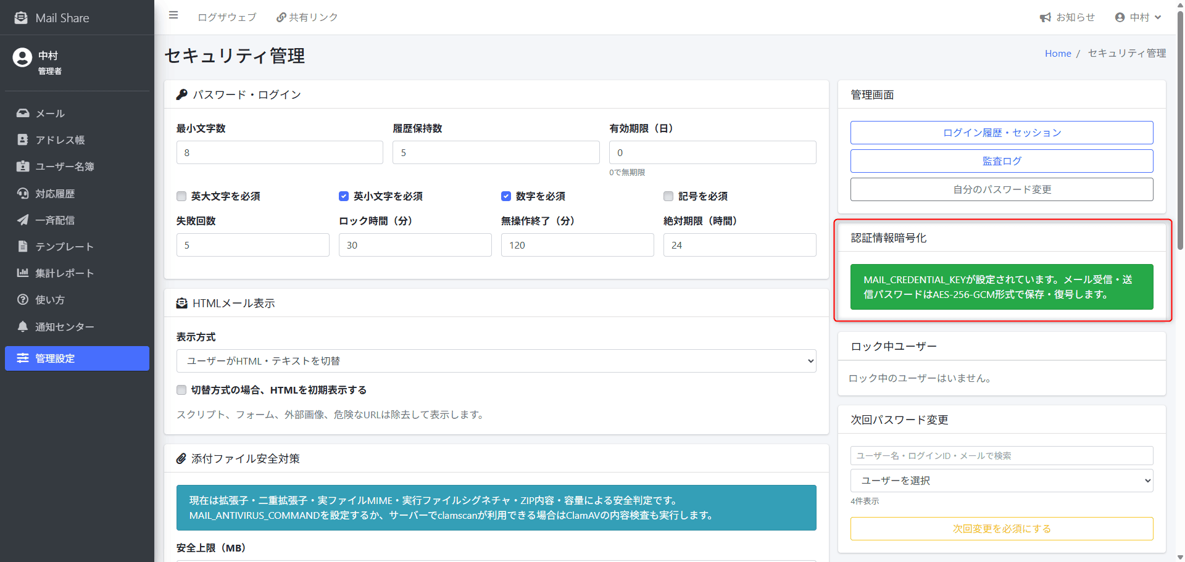Click the 対応履歴 headset icon
The height and width of the screenshot is (562, 1185).
(23, 193)
